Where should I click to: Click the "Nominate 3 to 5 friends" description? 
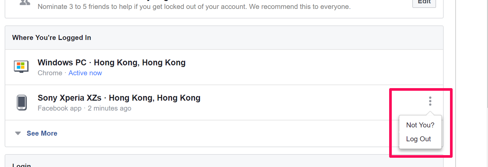pyautogui.click(x=194, y=7)
